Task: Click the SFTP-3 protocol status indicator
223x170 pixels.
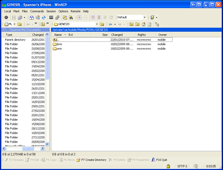Action: (182, 166)
